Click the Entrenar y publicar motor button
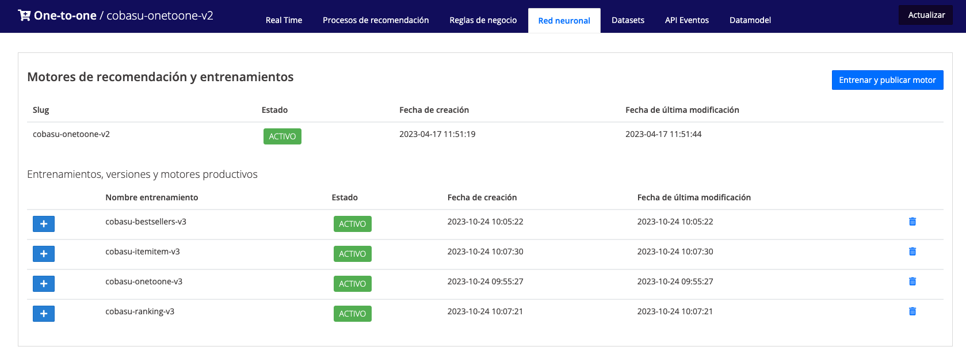Screen dimensions: 966x354 887,80
